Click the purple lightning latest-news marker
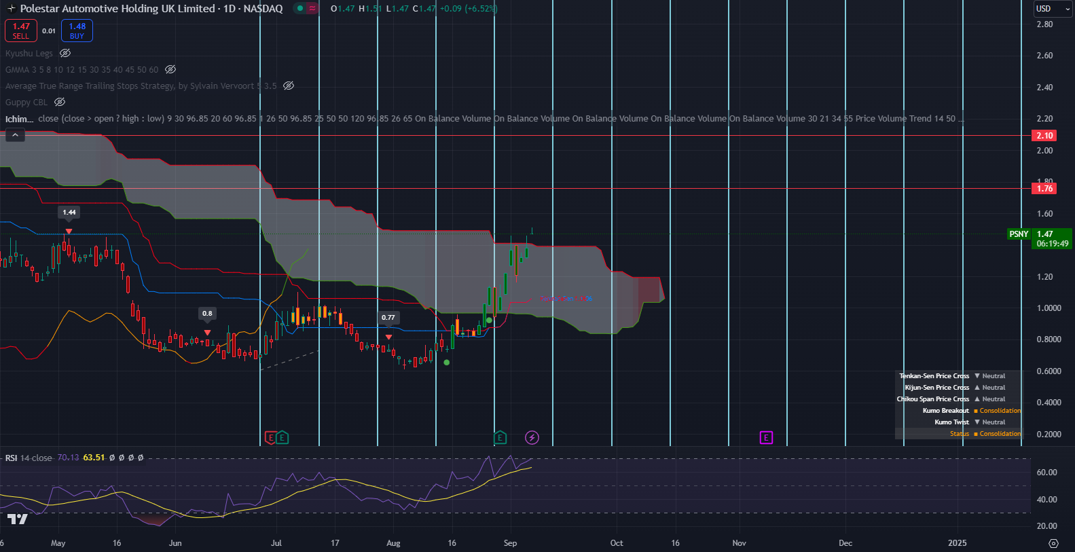 (532, 438)
